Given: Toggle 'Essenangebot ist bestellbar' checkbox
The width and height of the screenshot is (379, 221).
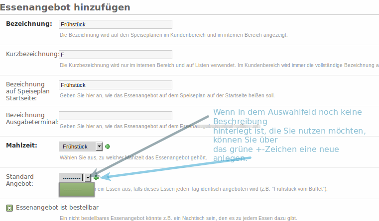Looking at the screenshot, I should [x=9, y=208].
